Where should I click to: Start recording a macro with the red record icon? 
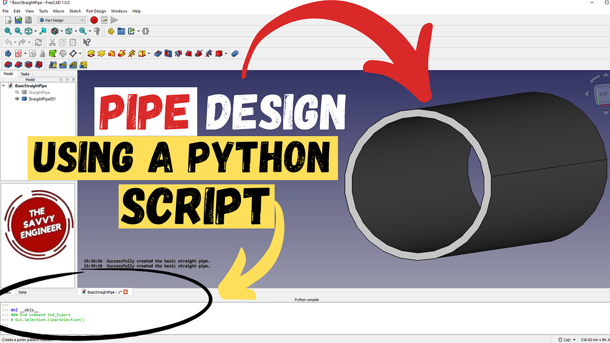click(94, 20)
